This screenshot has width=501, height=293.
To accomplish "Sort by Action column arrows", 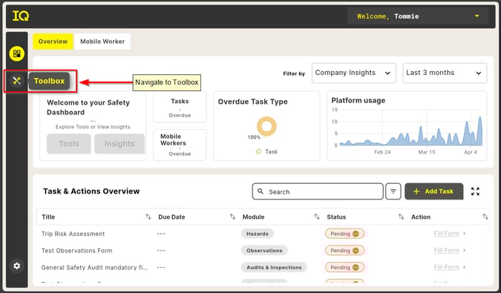I will 485,217.
